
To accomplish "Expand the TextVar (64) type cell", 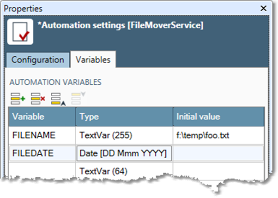I will tap(124, 171).
